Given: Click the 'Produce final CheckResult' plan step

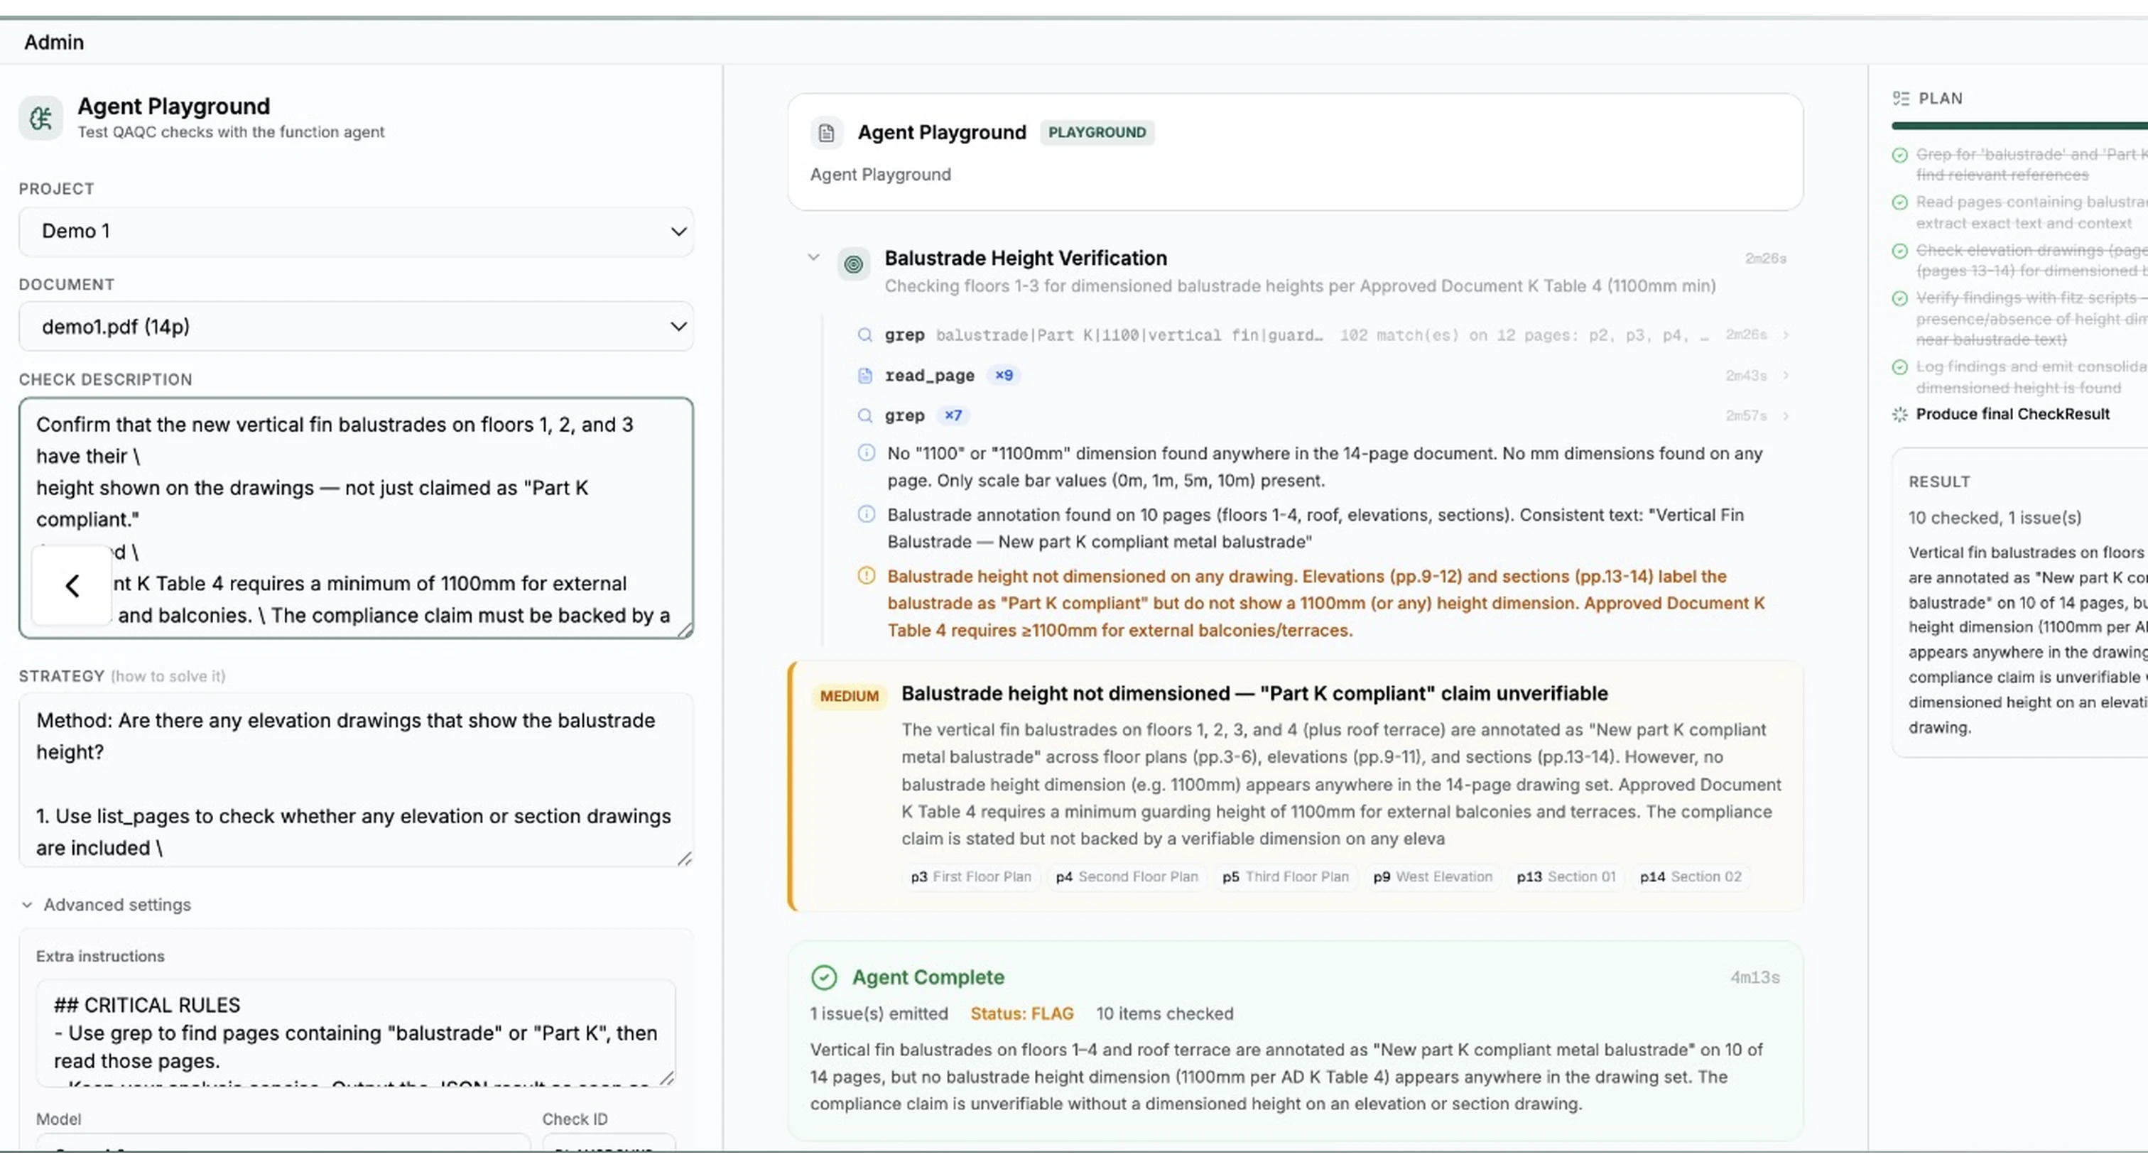Looking at the screenshot, I should 2012,414.
